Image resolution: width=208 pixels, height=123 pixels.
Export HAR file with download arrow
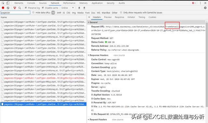[x=84, y=8]
